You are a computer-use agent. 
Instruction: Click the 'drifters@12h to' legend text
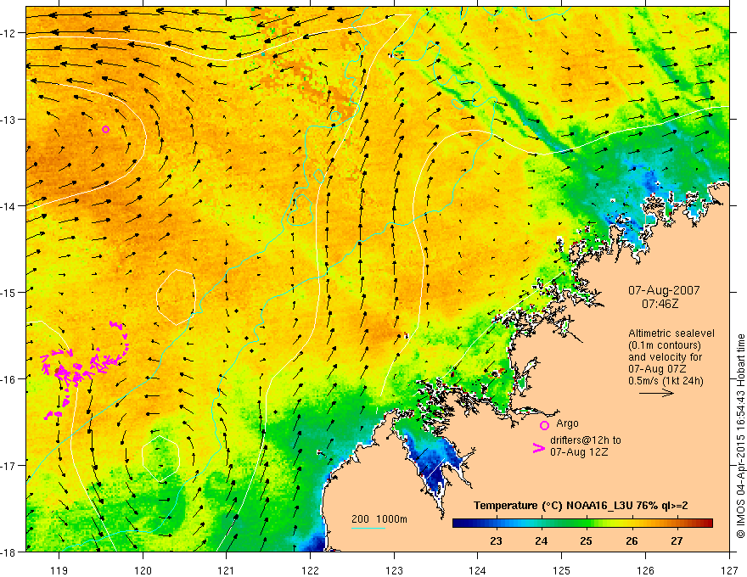(x=586, y=440)
